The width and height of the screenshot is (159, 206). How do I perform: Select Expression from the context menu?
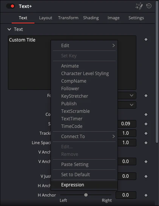pyautogui.click(x=84, y=185)
